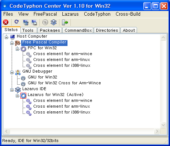Switch to the About tab
The width and height of the screenshot is (170, 146).
tap(129, 30)
